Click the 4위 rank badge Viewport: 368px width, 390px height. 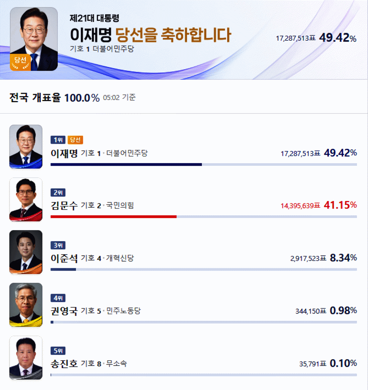pos(58,298)
